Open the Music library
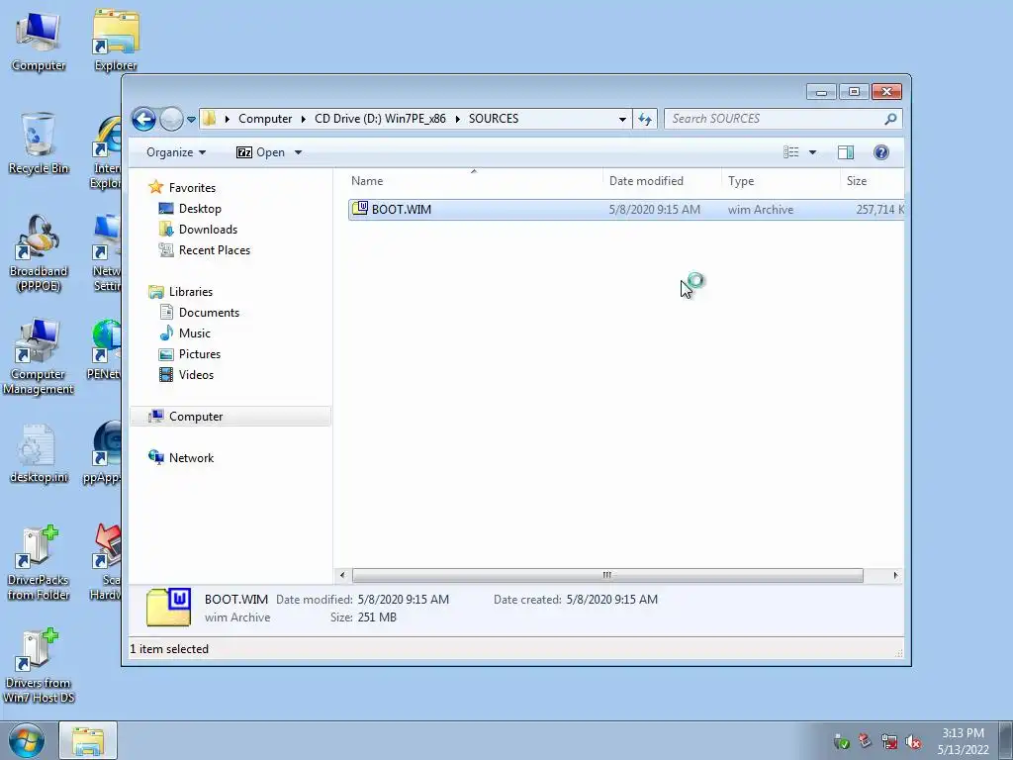1013x760 pixels. tap(195, 332)
